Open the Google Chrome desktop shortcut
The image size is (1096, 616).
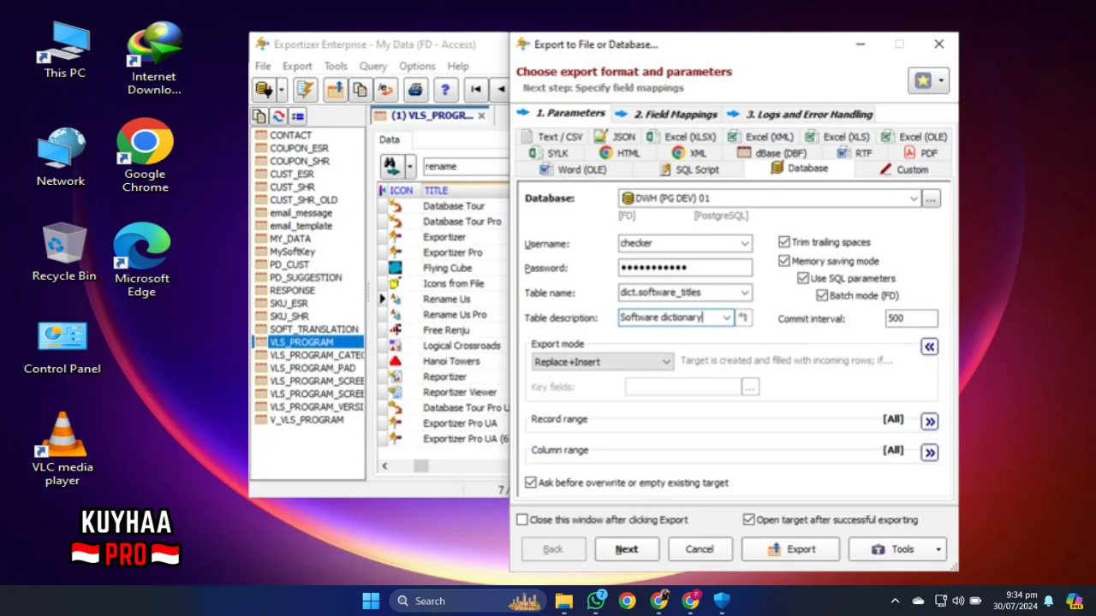pyautogui.click(x=145, y=156)
